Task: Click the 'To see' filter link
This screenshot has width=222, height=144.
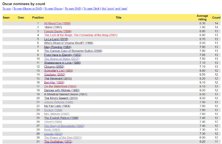Action: 7,9
